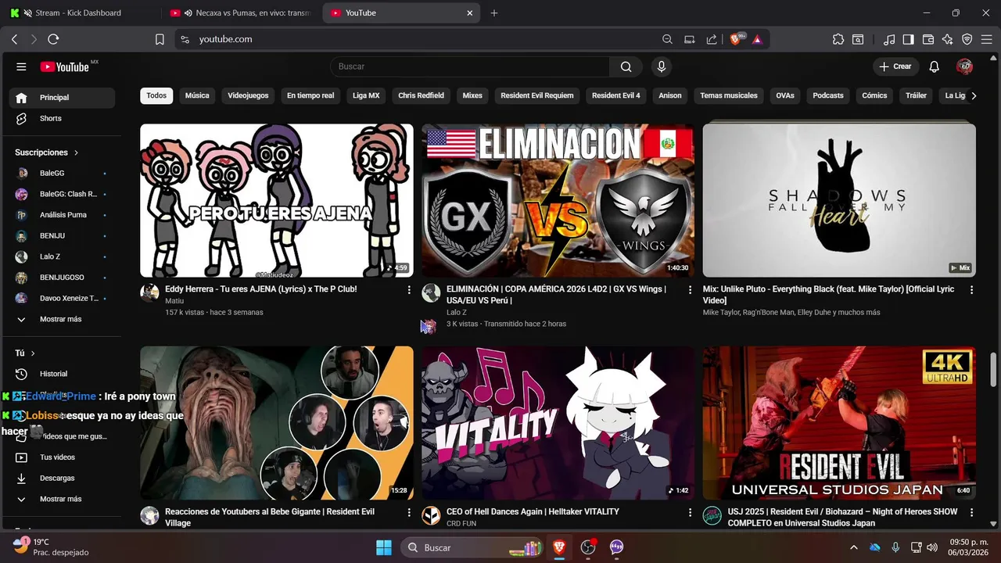The width and height of the screenshot is (1001, 563).
Task: Play Resident Evil Universal Studios Japan thumbnail
Action: coord(839,423)
